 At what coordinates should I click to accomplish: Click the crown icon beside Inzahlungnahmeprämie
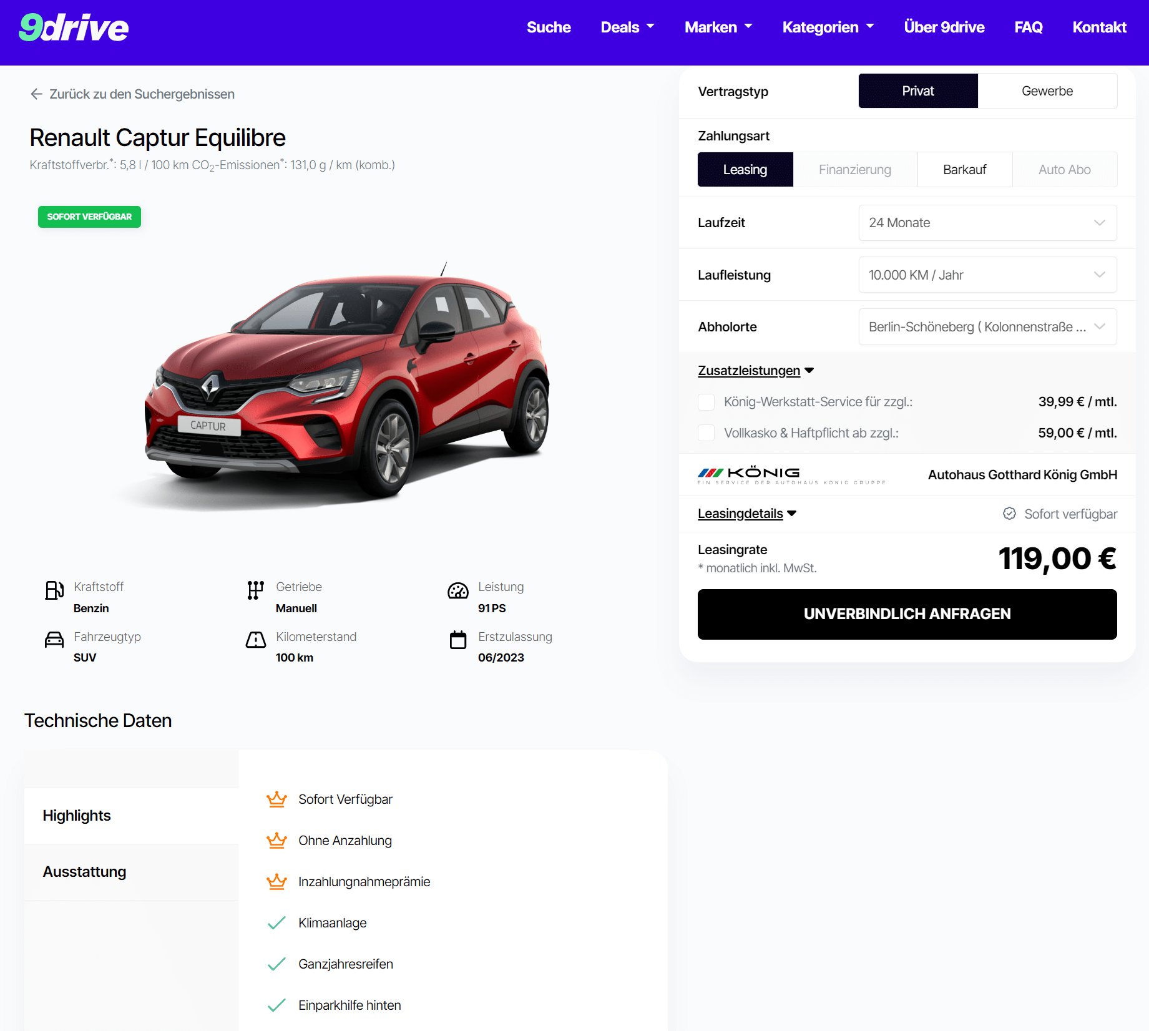(276, 882)
